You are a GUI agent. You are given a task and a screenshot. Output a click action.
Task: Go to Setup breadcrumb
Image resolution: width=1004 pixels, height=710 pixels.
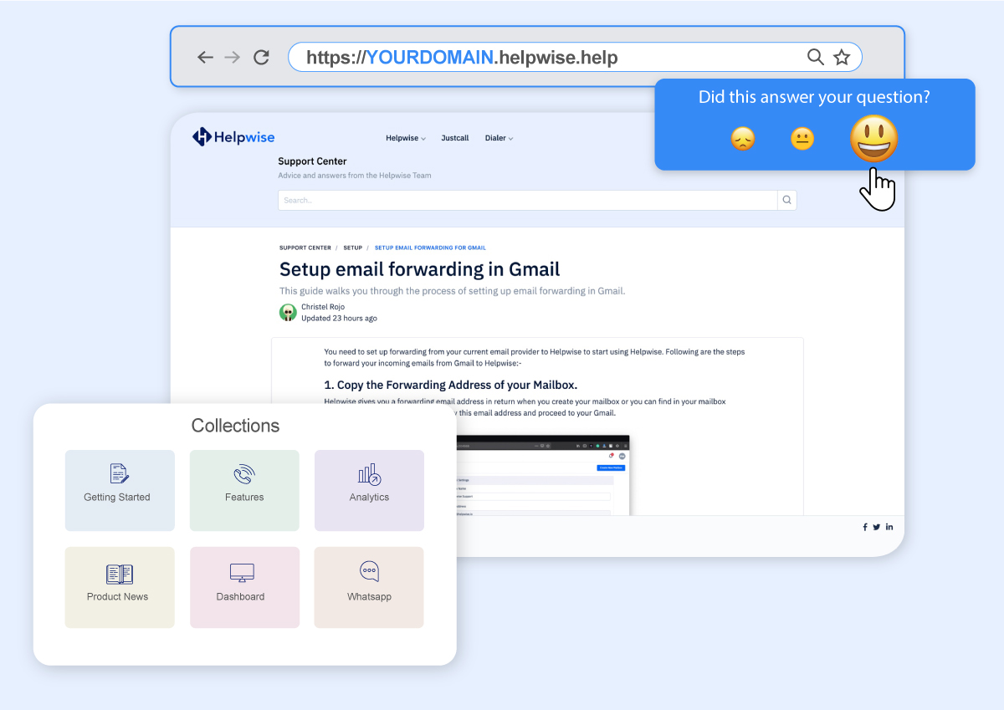point(353,248)
